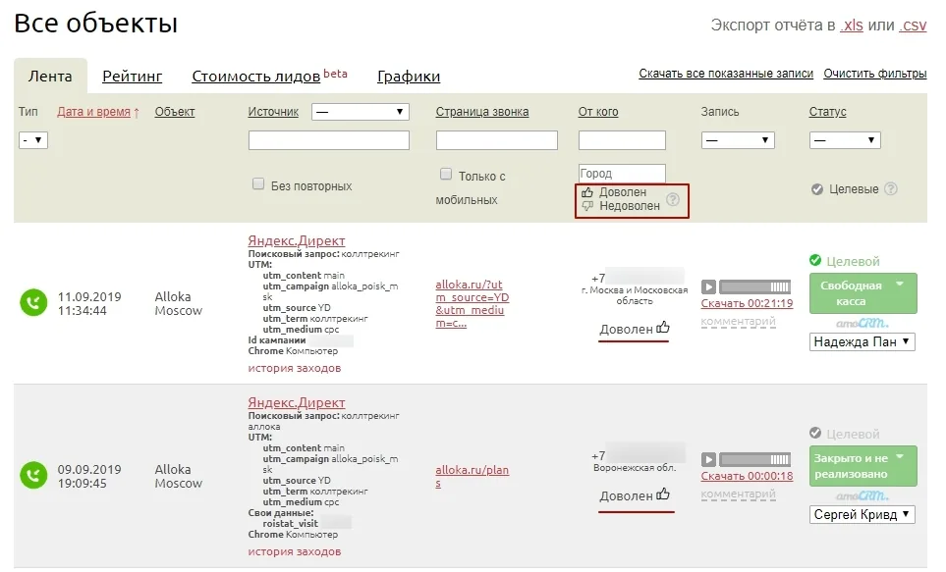Click the Источник text filter field
The height and width of the screenshot is (572, 946).
329,140
